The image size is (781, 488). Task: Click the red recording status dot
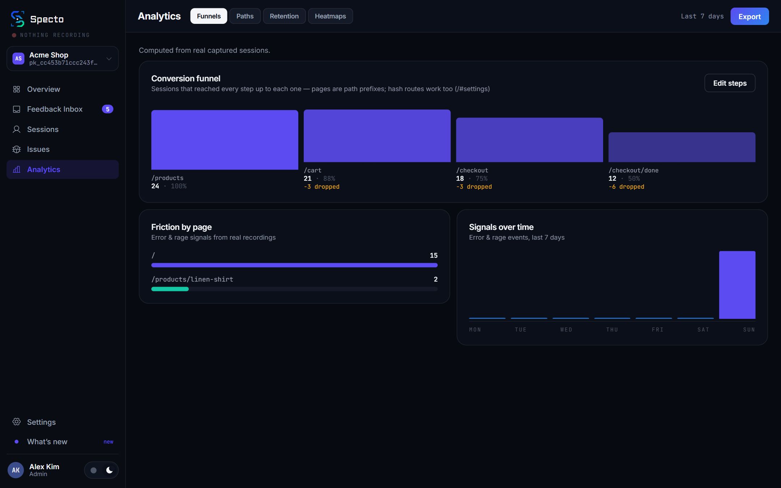point(14,35)
